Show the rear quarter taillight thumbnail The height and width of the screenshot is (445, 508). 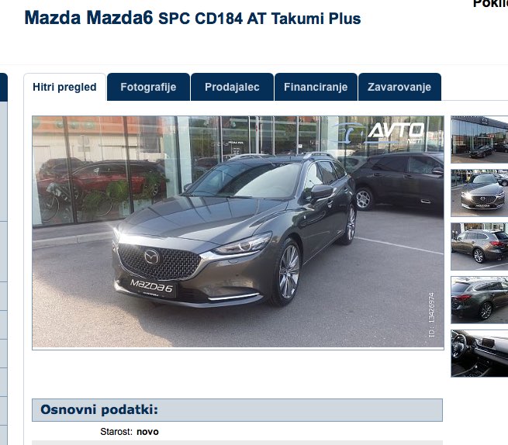[479, 299]
